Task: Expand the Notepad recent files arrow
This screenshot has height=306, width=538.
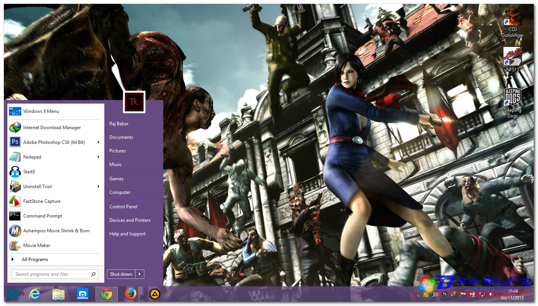Action: coord(99,157)
